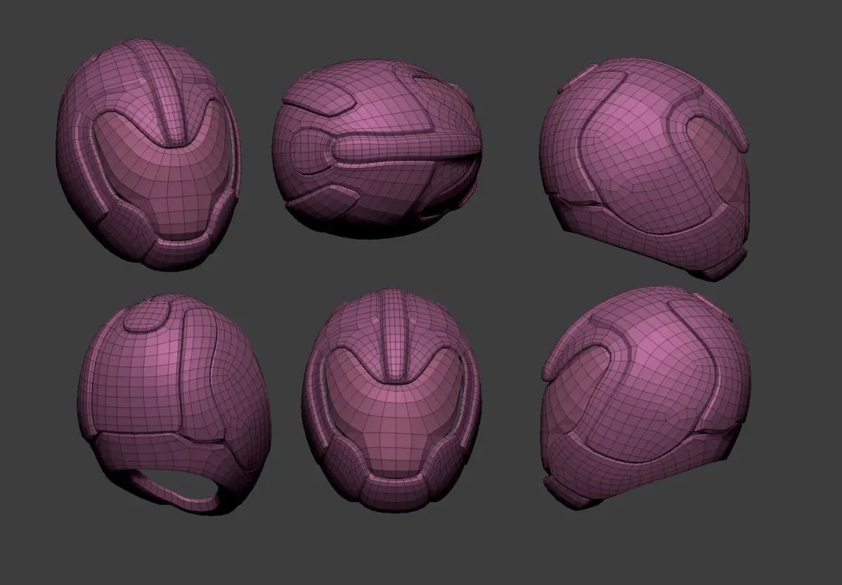The width and height of the screenshot is (842, 585).
Task: Select the bottom-middle front-view helmet model
Action: (392, 400)
